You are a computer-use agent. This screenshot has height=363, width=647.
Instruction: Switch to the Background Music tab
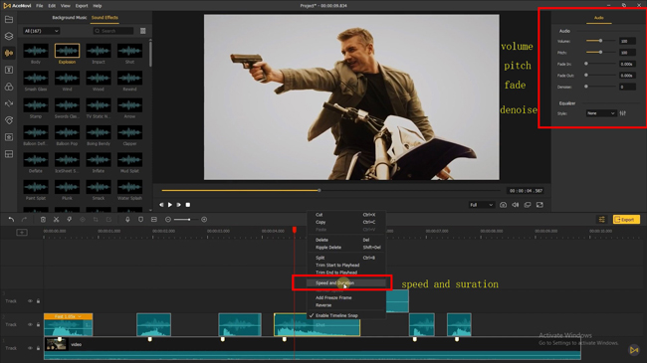click(x=70, y=18)
